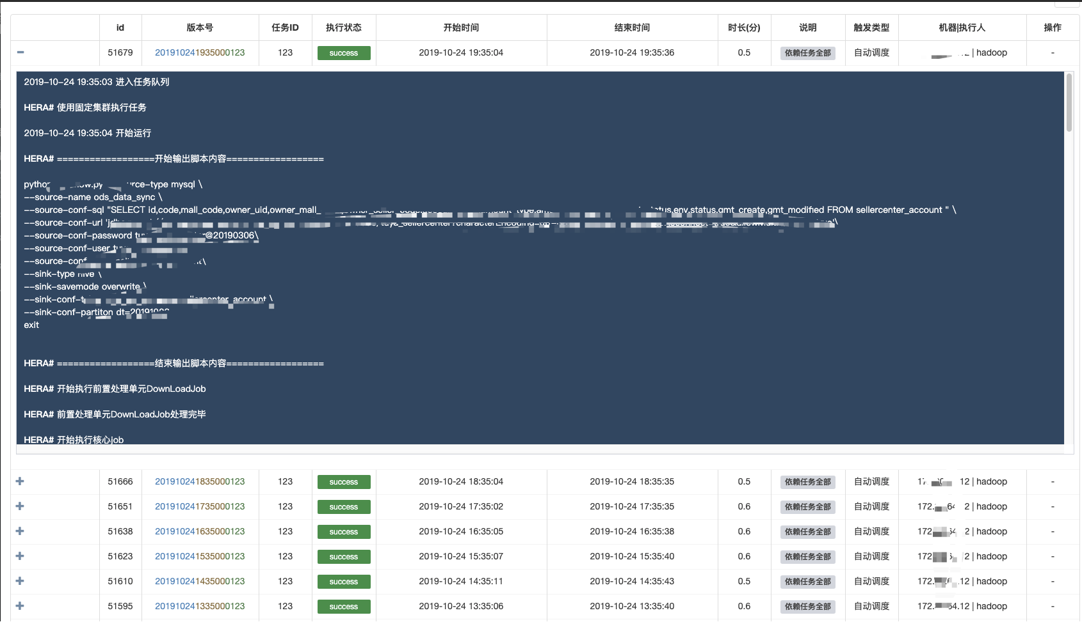Open version link 201910241435000123
Image resolution: width=1082 pixels, height=622 pixels.
[200, 581]
